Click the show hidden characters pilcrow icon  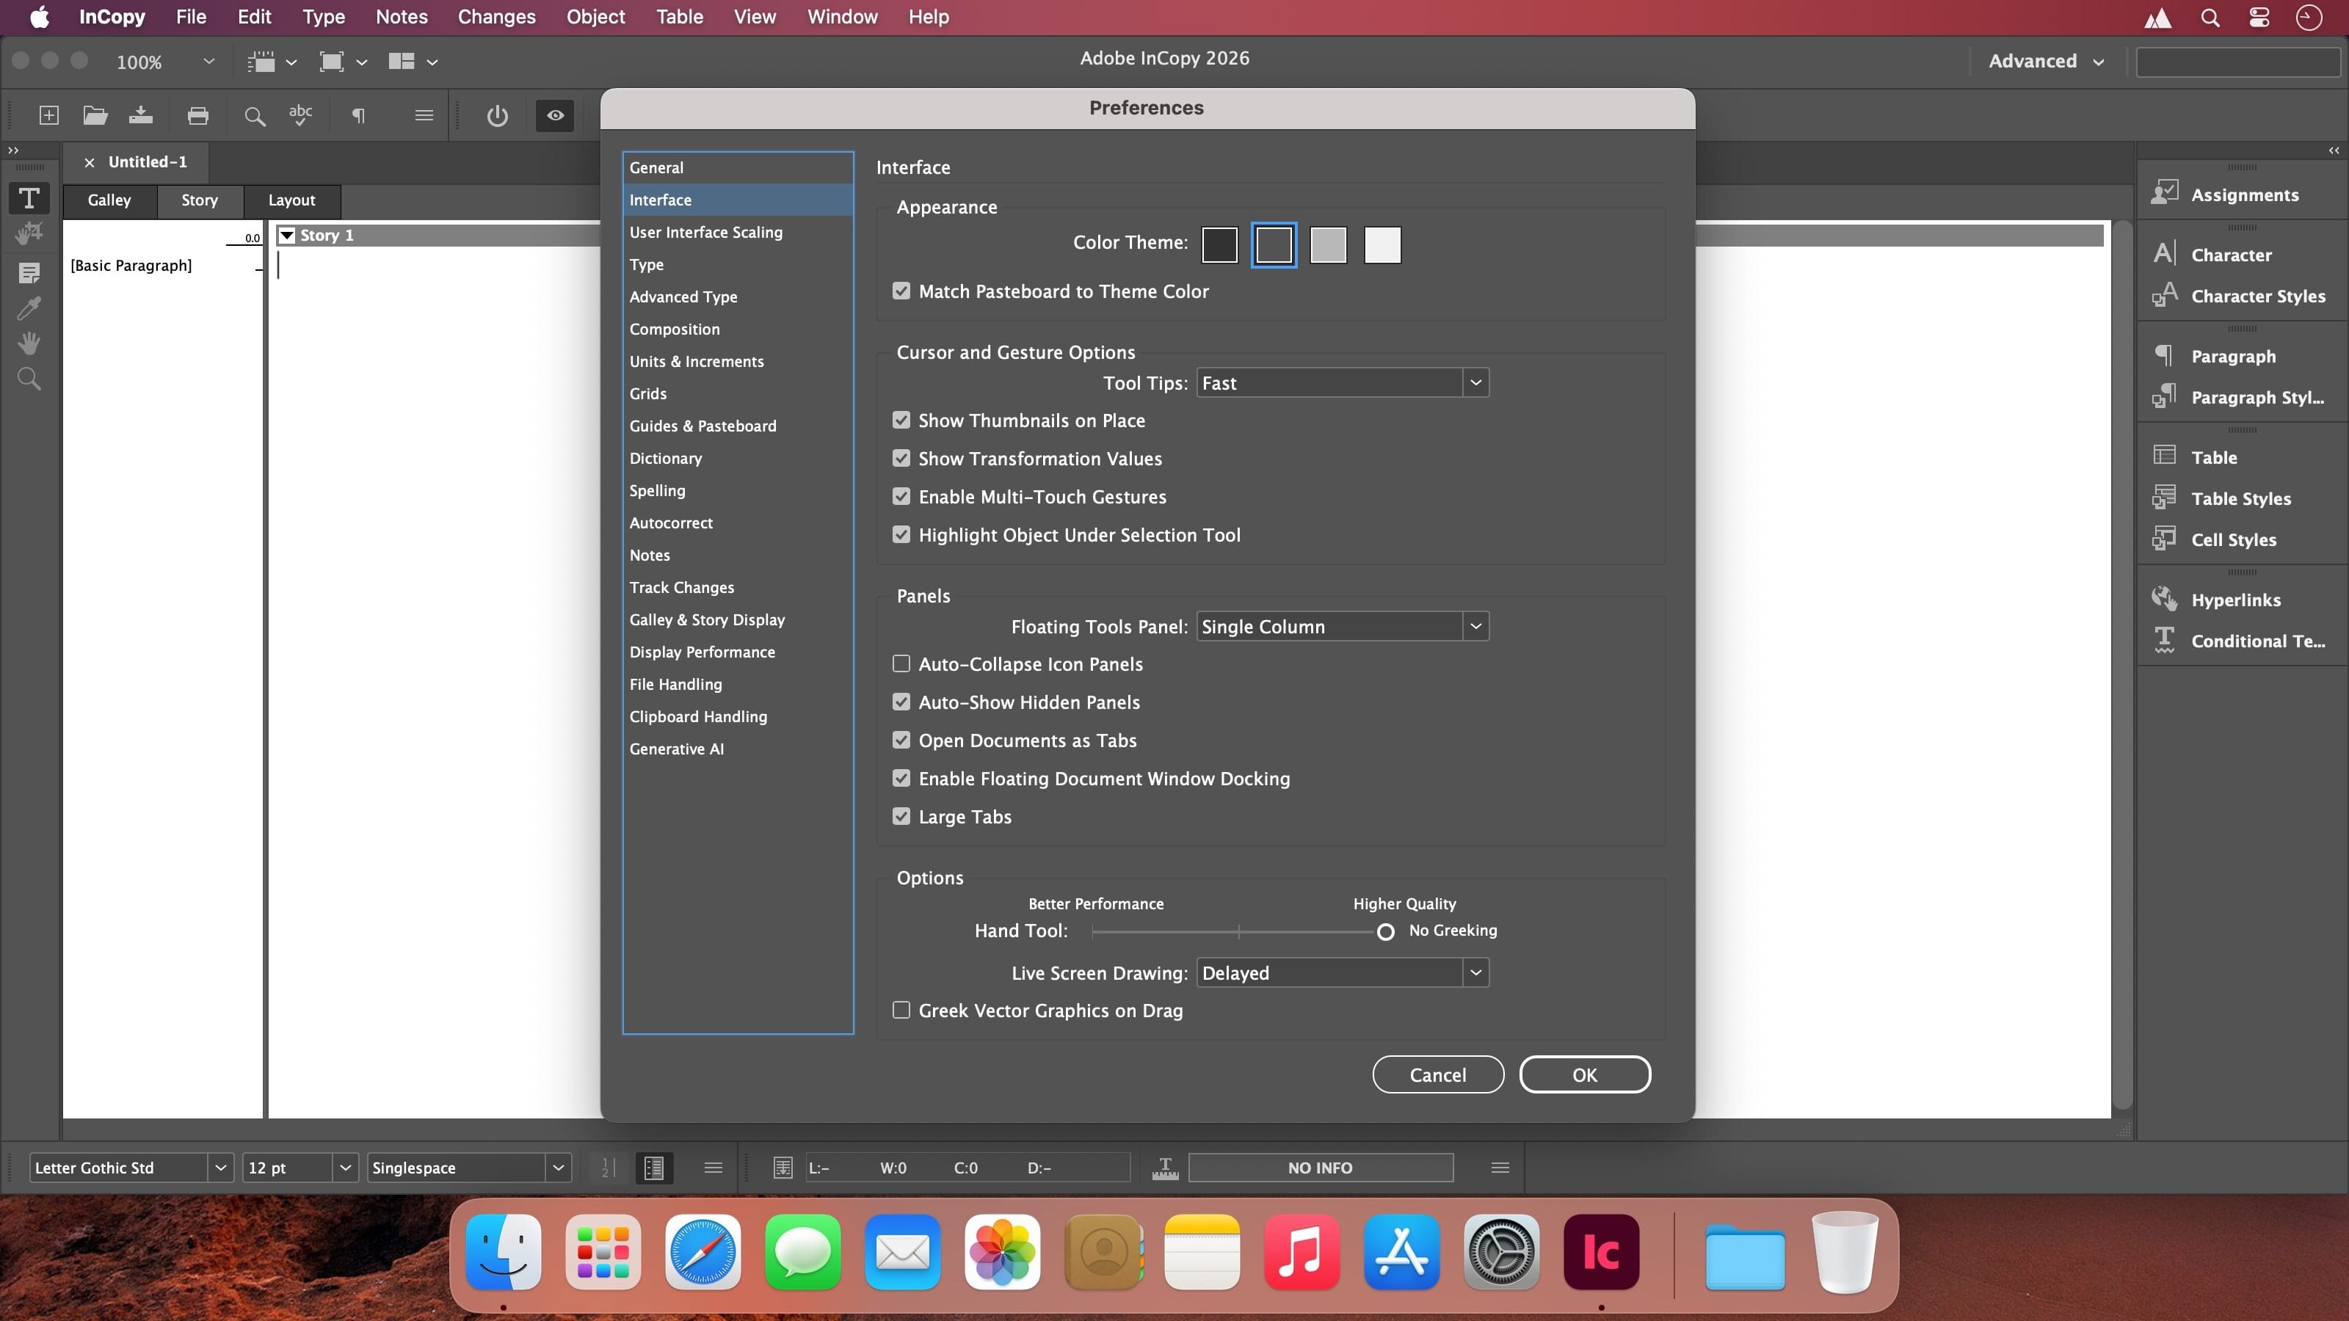358,116
